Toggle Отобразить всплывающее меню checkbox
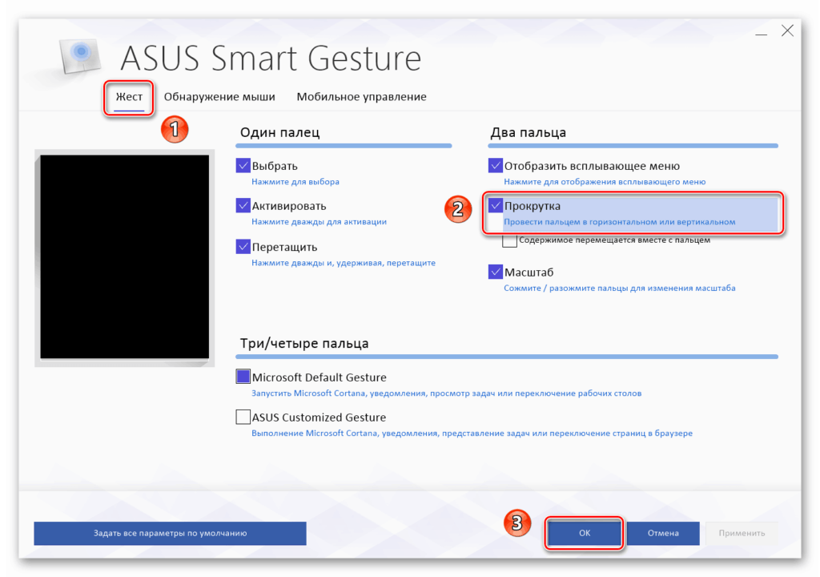The height and width of the screenshot is (577, 820). [x=495, y=165]
